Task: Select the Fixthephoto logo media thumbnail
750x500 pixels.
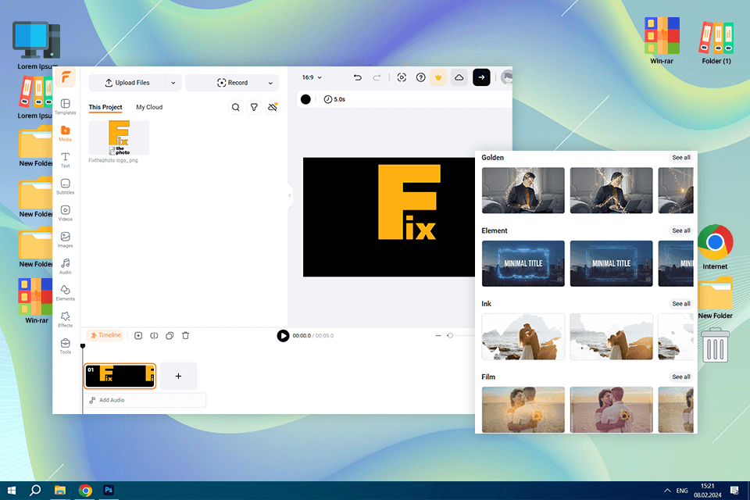Action: click(119, 137)
